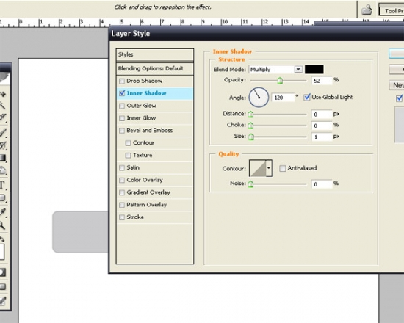Select the Gradient Overlay row label

point(148,192)
